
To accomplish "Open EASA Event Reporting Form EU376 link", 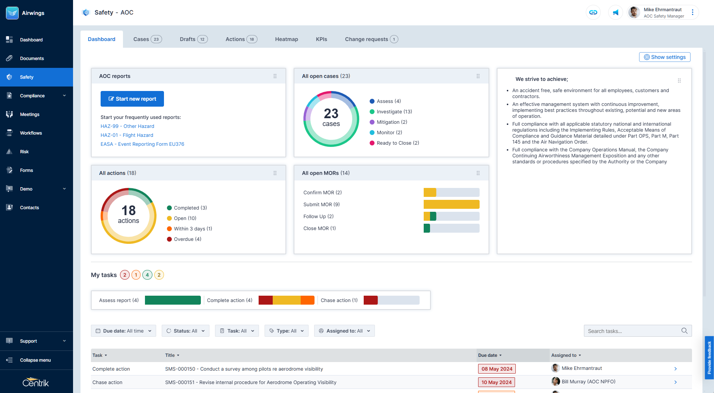I will click(x=142, y=144).
